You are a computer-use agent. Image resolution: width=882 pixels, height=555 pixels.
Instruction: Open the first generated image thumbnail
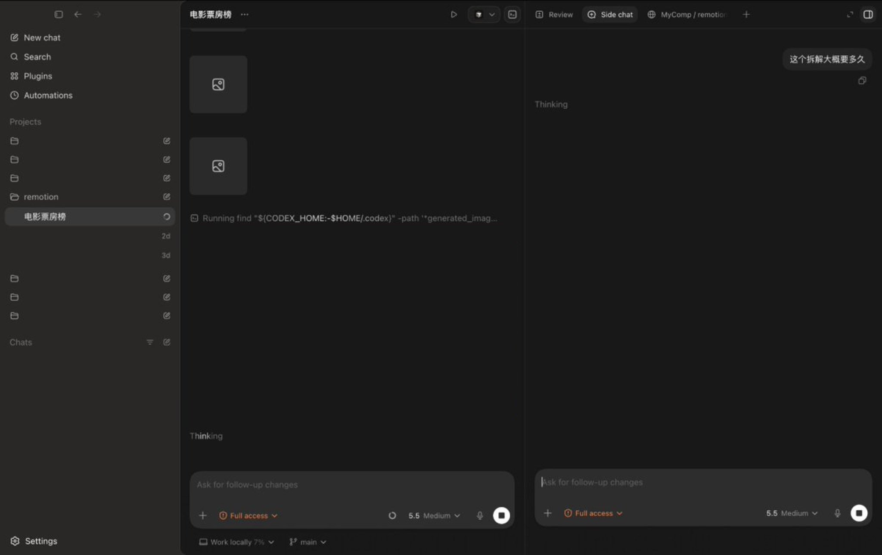coord(218,84)
